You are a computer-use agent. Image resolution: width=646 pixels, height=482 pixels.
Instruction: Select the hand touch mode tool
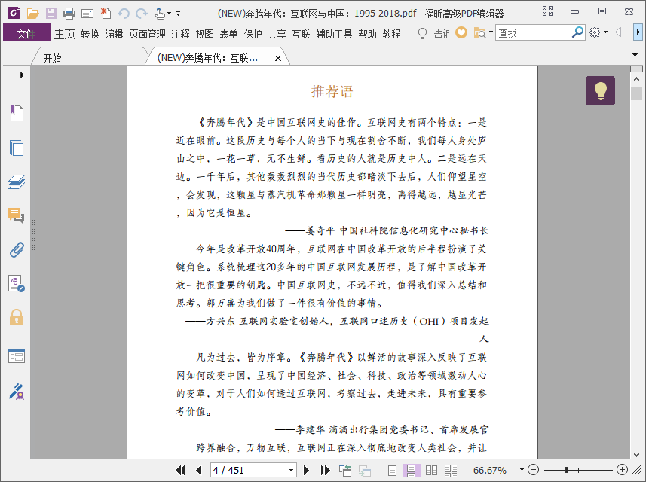click(x=160, y=14)
